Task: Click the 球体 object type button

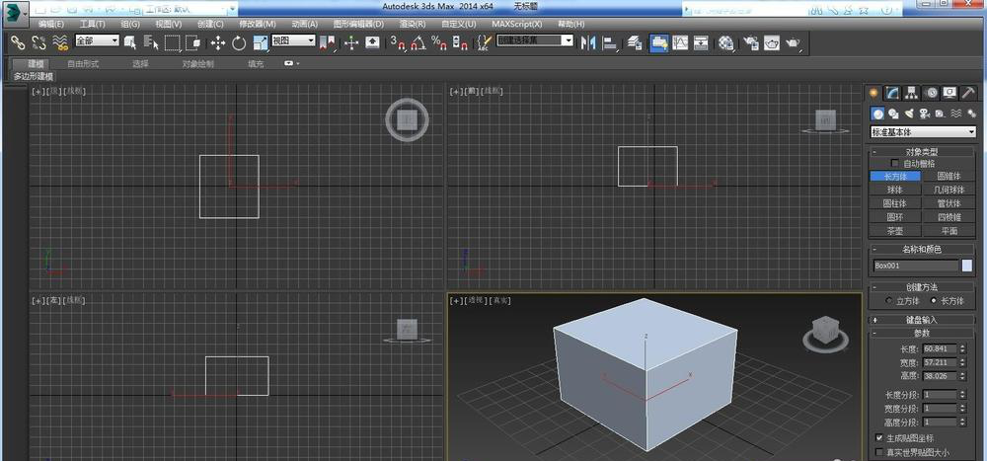Action: pyautogui.click(x=894, y=190)
